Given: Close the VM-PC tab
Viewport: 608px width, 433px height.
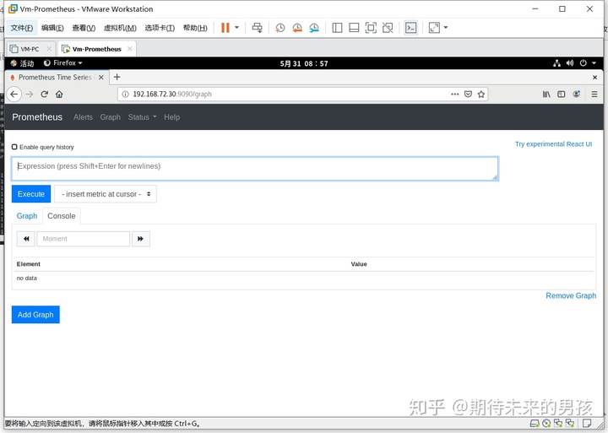Looking at the screenshot, I should [49, 48].
